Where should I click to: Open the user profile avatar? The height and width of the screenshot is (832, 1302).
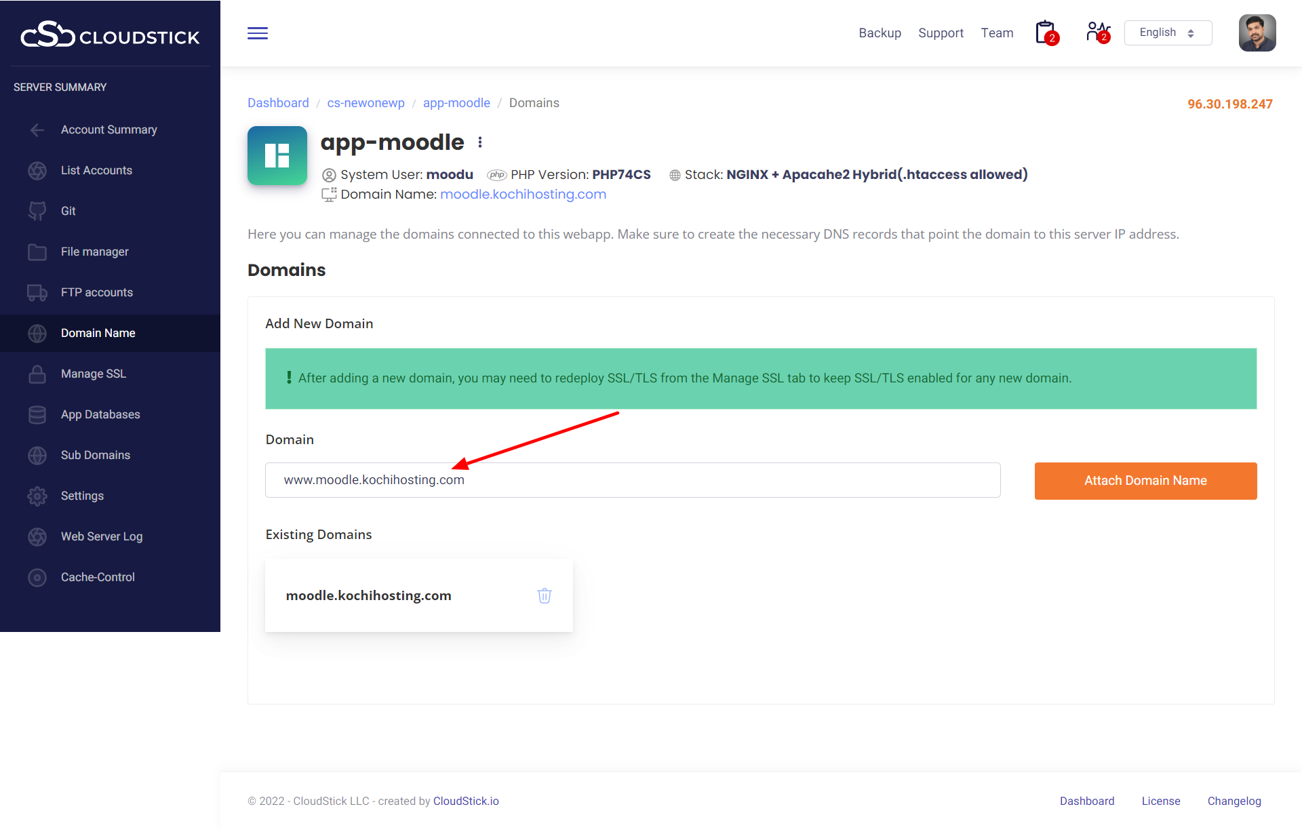(1257, 33)
